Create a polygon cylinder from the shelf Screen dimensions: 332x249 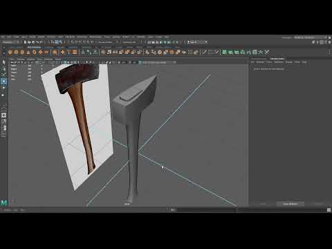22,53
